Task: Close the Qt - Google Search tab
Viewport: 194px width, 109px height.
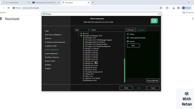Action: point(29,2)
